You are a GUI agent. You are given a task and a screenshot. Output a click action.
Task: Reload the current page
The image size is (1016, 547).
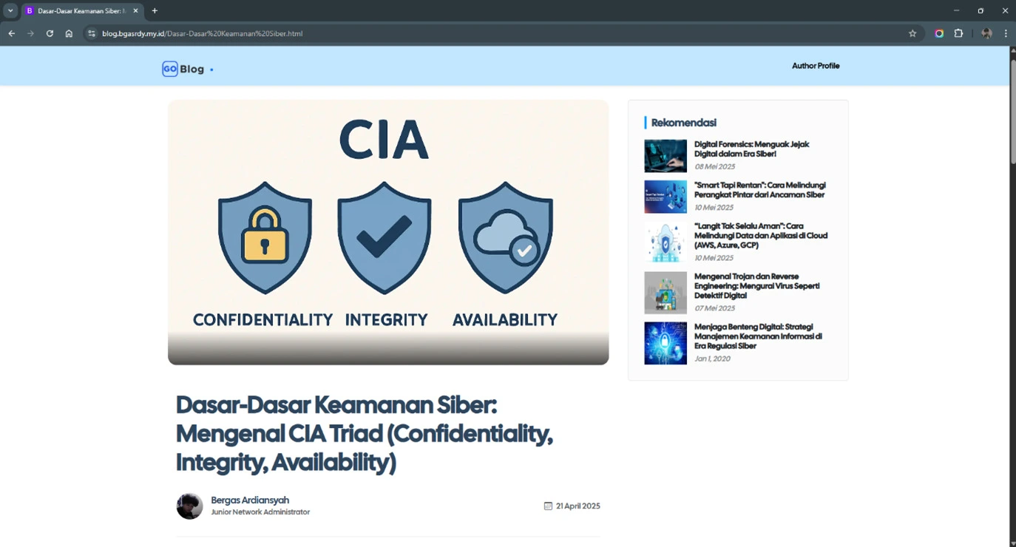click(50, 33)
